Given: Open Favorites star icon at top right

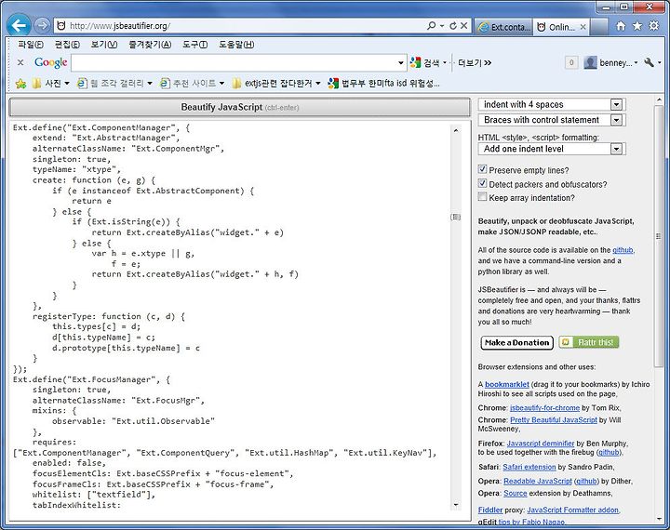Looking at the screenshot, I should [x=637, y=26].
